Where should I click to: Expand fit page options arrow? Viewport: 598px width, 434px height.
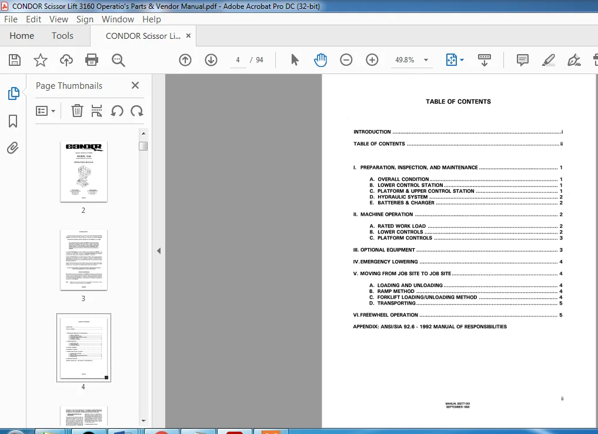462,60
